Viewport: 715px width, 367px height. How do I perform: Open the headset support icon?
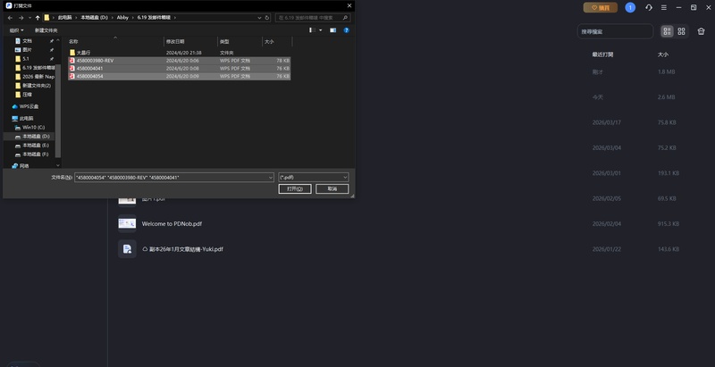click(648, 7)
